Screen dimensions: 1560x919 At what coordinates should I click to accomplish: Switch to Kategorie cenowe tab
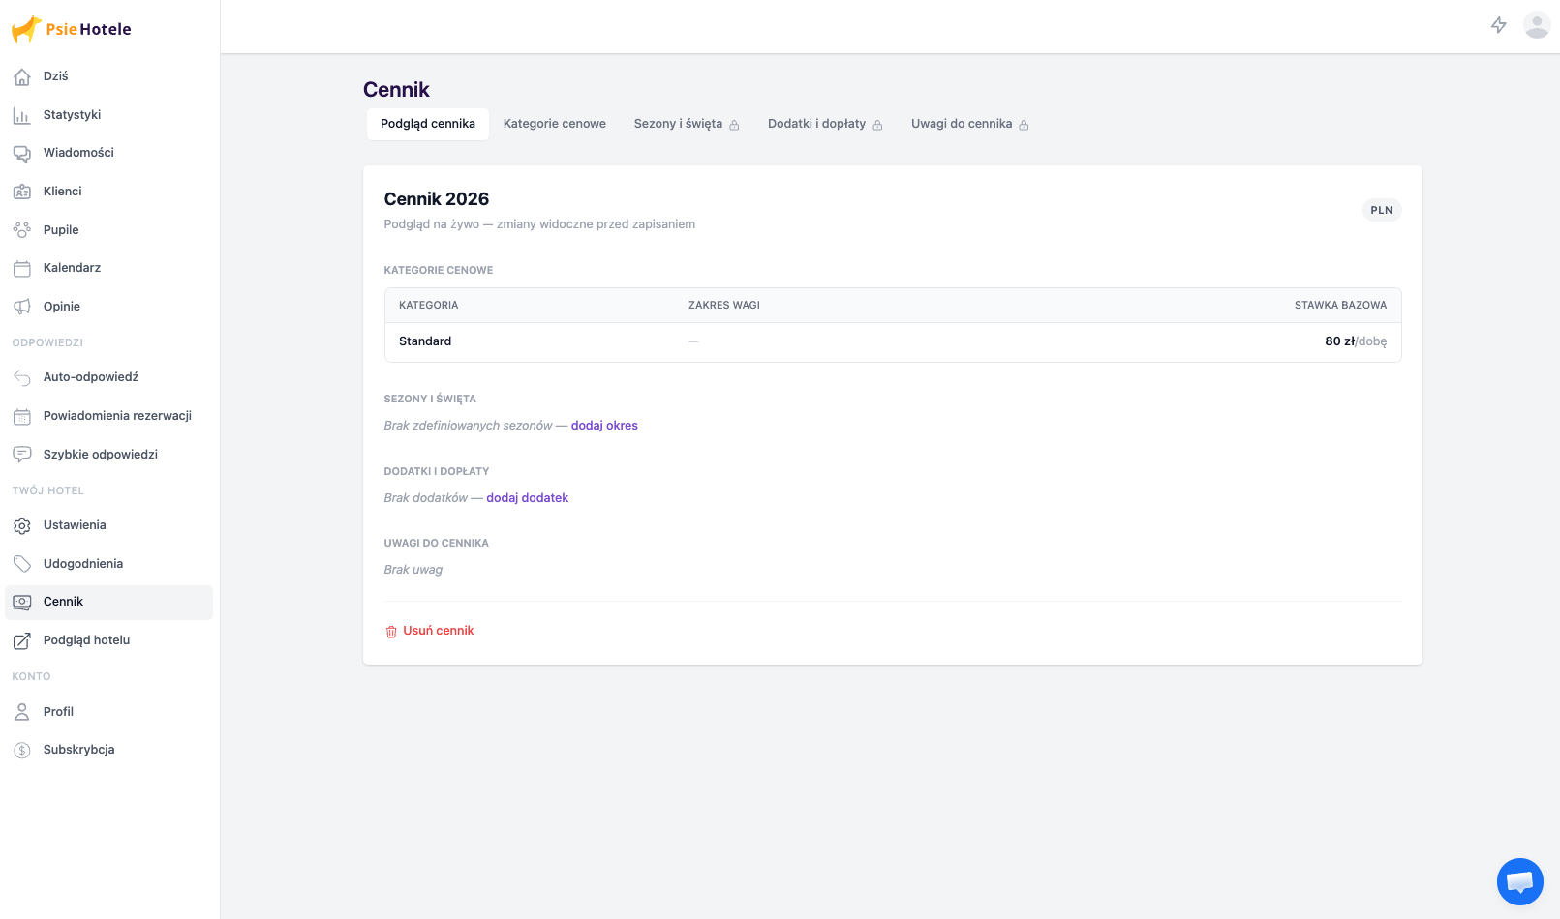point(554,124)
